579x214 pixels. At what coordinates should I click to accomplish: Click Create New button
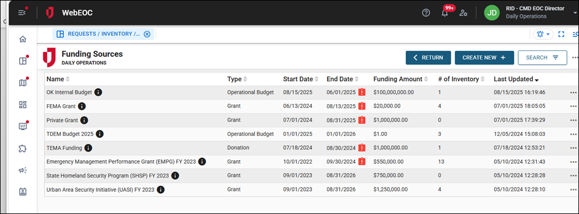click(484, 58)
